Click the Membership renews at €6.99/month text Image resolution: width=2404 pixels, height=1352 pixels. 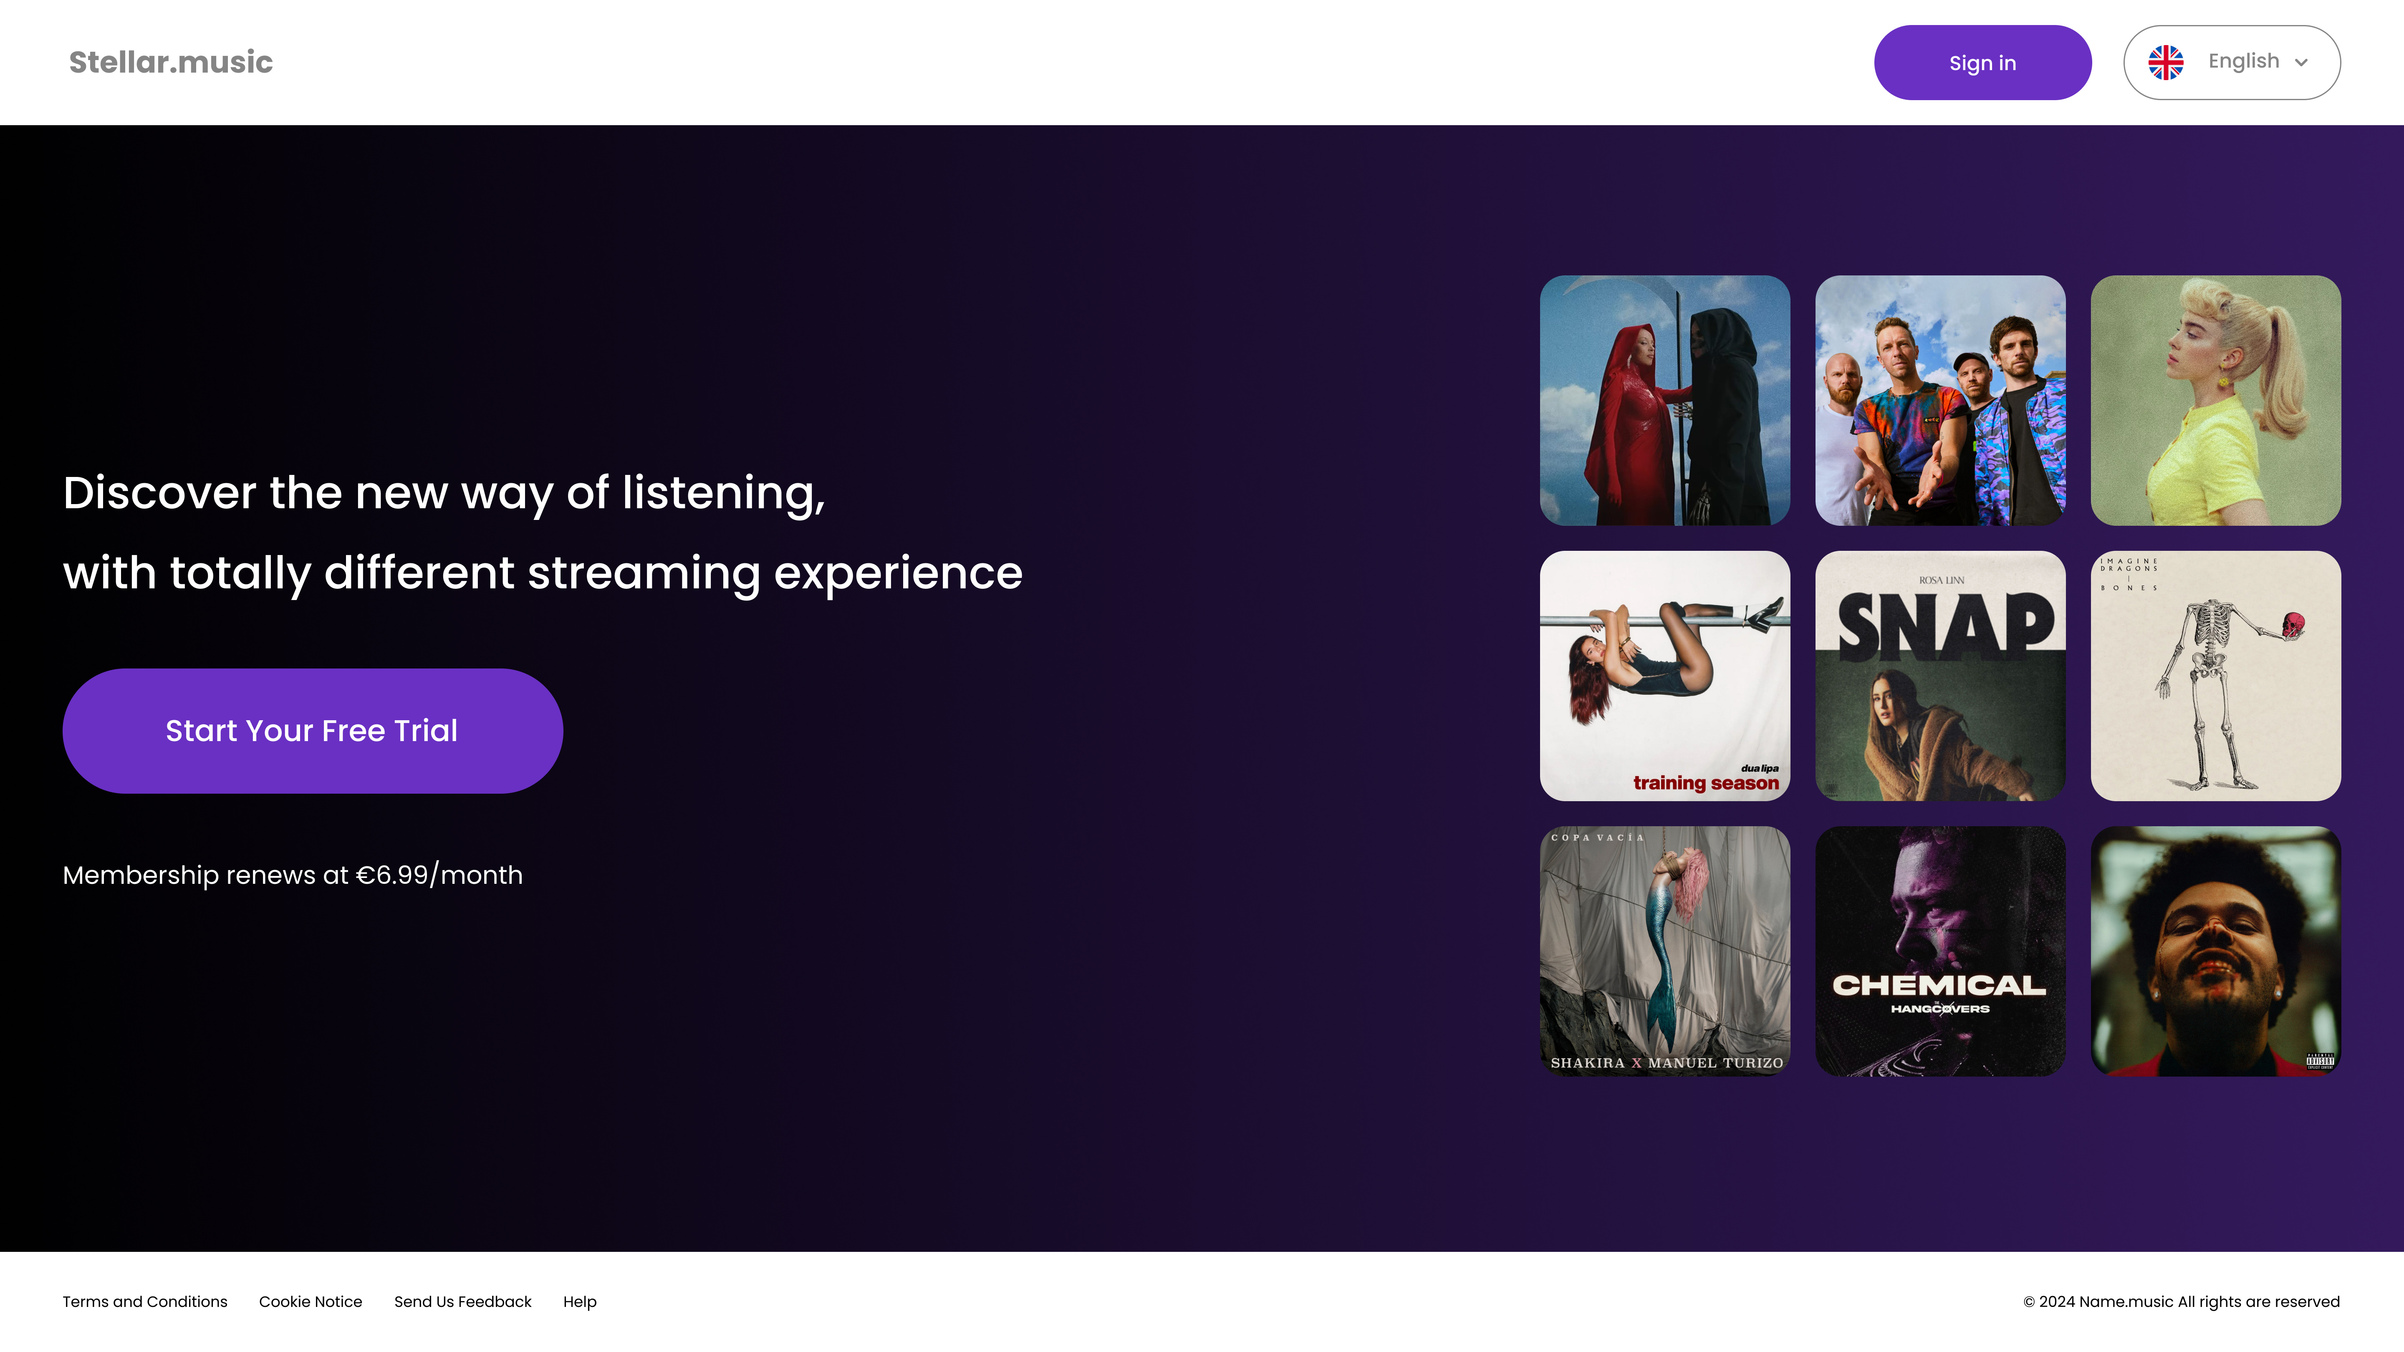tap(292, 875)
